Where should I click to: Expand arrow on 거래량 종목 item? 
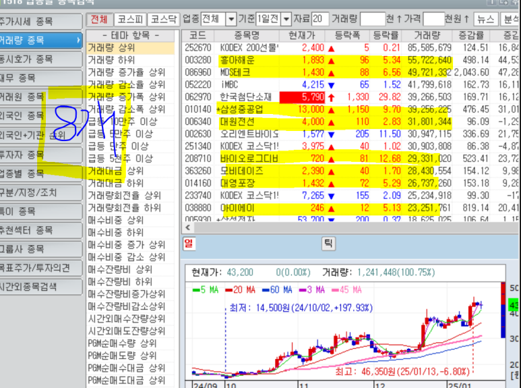[x=78, y=40]
